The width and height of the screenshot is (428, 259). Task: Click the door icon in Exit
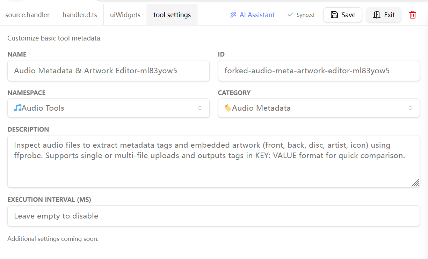pos(376,15)
